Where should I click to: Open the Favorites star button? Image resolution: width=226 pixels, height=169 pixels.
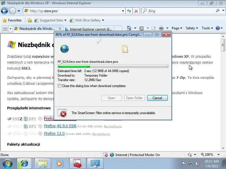[12, 20]
